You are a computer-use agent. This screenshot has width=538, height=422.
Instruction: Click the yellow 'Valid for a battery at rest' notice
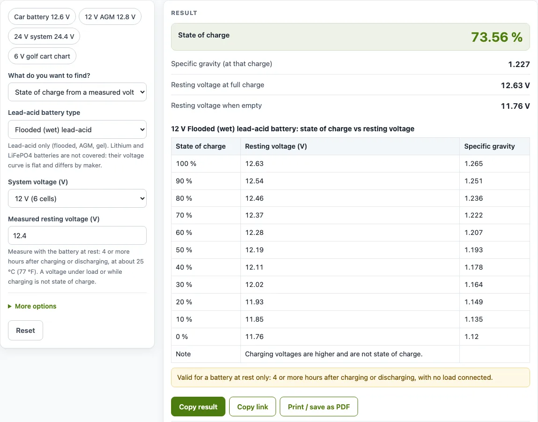coord(351,377)
